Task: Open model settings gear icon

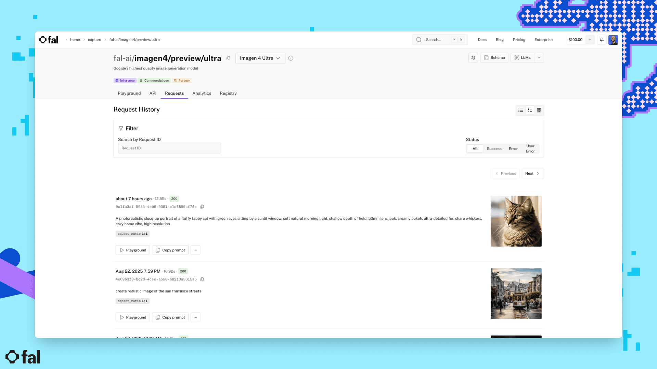Action: 473,58
